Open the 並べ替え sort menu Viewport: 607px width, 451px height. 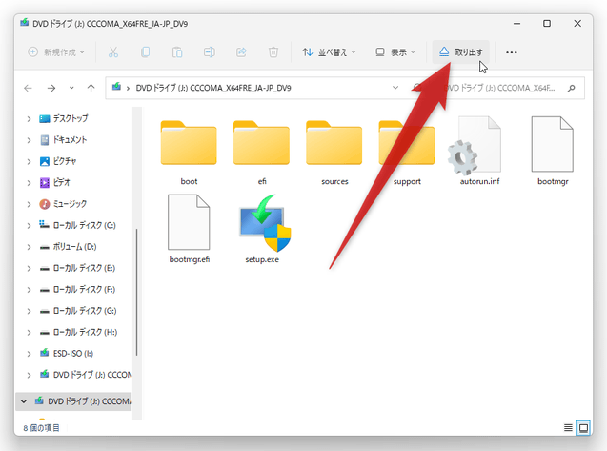coord(329,51)
